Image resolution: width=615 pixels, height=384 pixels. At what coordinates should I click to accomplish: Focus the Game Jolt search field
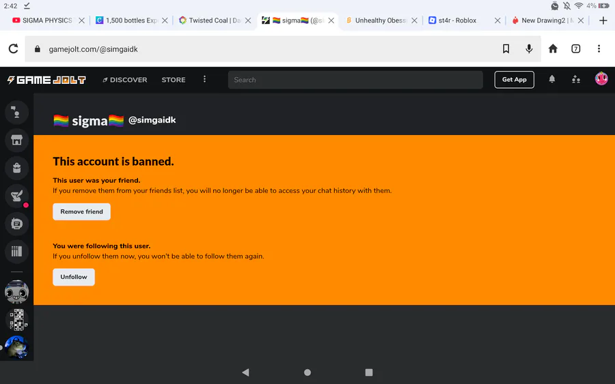click(x=355, y=80)
